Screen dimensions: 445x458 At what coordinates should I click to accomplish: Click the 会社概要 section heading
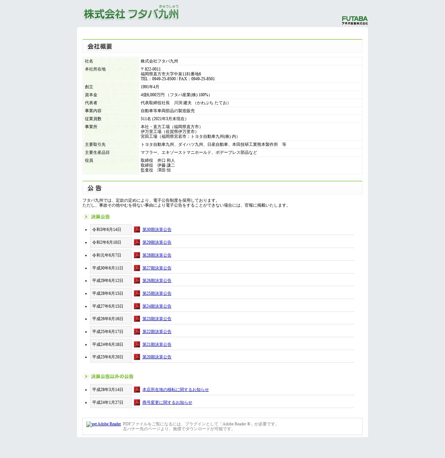click(x=100, y=47)
